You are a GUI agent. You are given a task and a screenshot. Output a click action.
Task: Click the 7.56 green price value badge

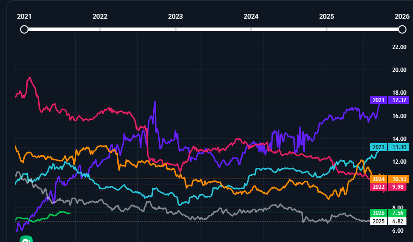[399, 213]
